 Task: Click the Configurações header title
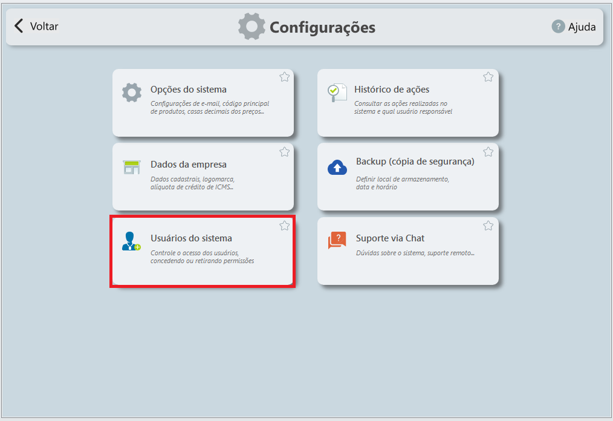[x=323, y=27]
